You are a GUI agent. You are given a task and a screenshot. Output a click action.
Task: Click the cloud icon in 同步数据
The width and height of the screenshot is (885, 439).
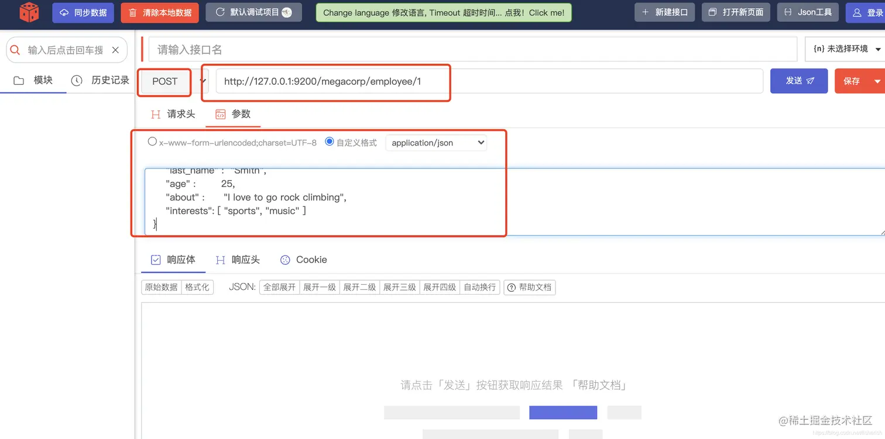click(64, 13)
